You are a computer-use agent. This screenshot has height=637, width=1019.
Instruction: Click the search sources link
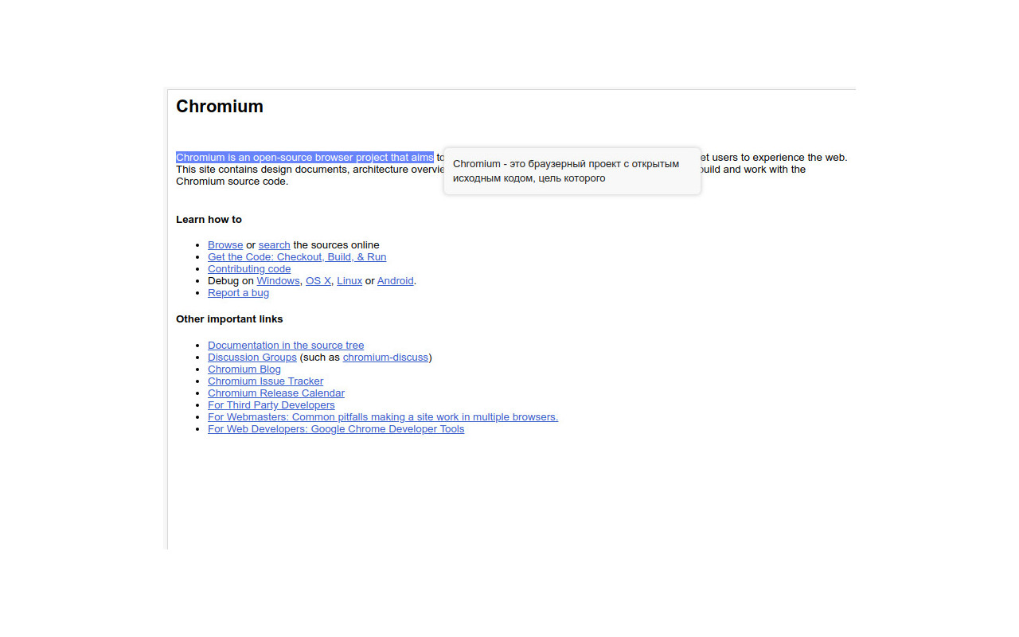click(x=274, y=245)
